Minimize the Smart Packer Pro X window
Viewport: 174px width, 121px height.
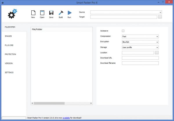click(x=159, y=2)
